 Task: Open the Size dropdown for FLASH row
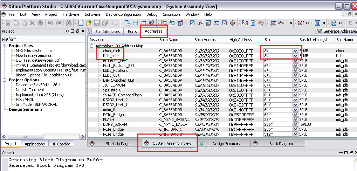click(x=295, y=119)
